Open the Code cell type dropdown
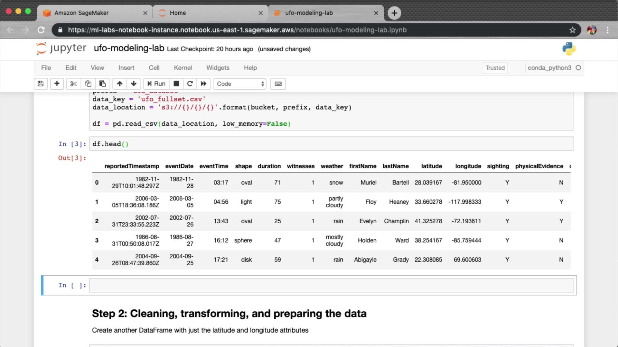Viewport: 618px width, 347px height. pyautogui.click(x=240, y=84)
